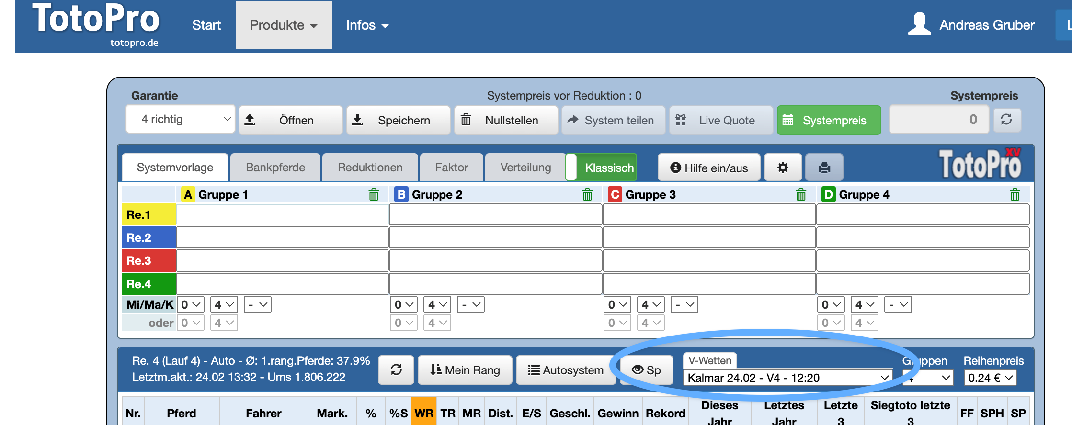Select the yellow Re.1 row label
Screen dimensions: 1072x425
[149, 215]
